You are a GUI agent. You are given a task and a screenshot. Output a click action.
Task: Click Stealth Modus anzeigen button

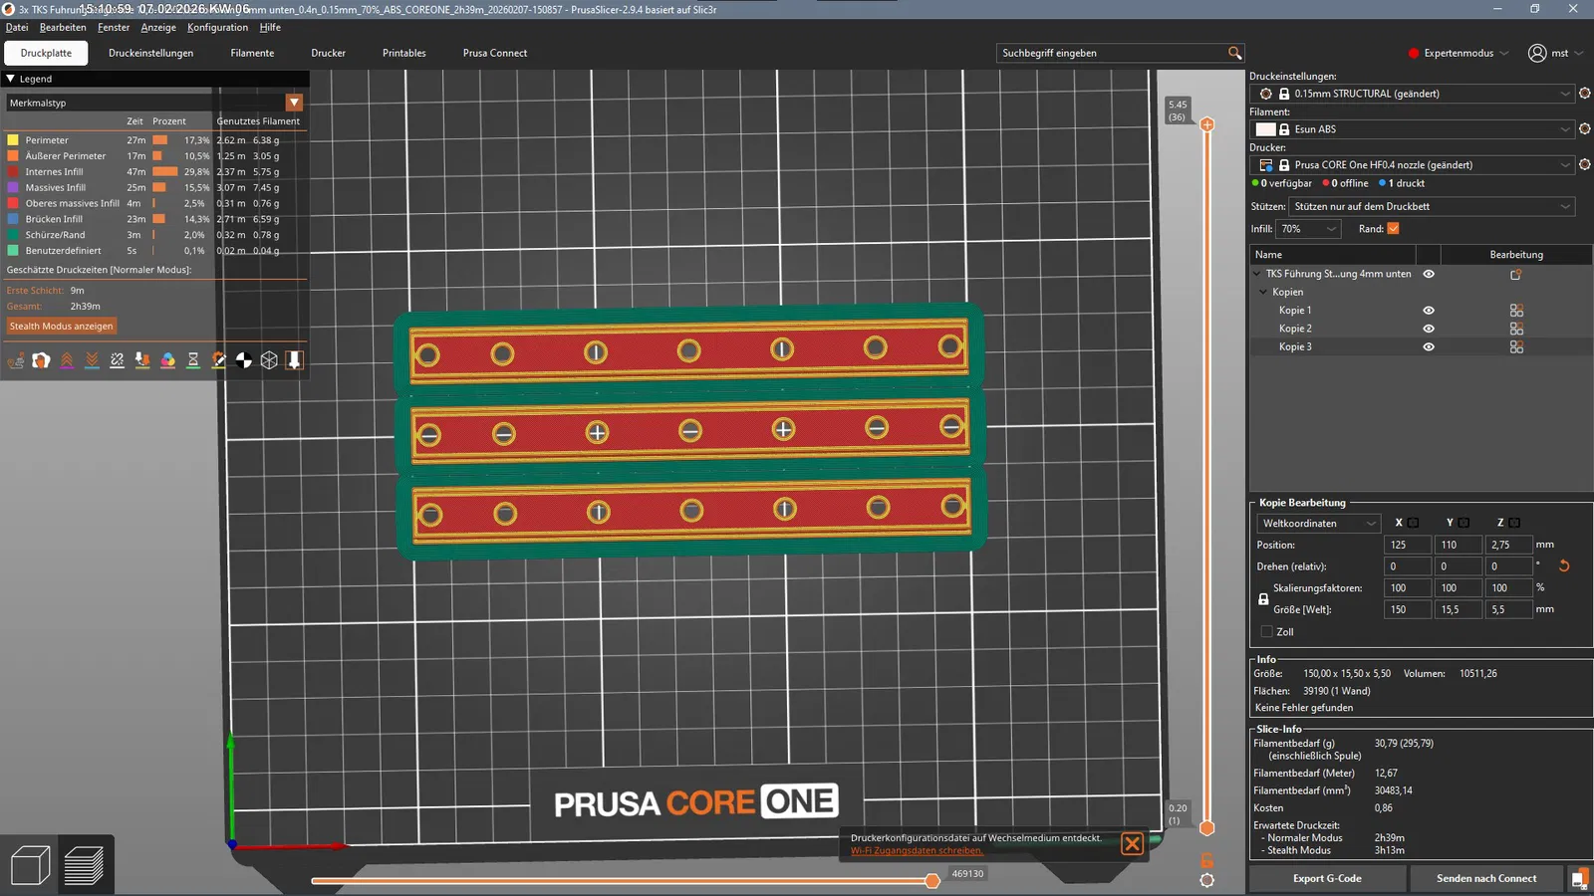pos(62,326)
